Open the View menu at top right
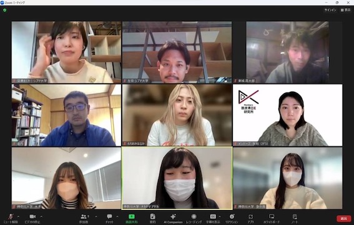Screen dimensions: 354x225 pyautogui.click(x=346, y=10)
